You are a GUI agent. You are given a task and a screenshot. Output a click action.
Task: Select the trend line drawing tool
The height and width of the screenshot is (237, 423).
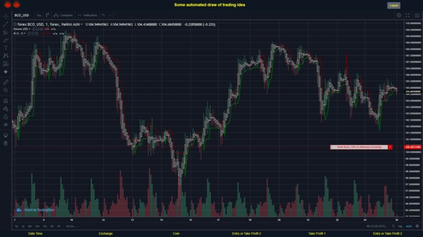coord(6,24)
